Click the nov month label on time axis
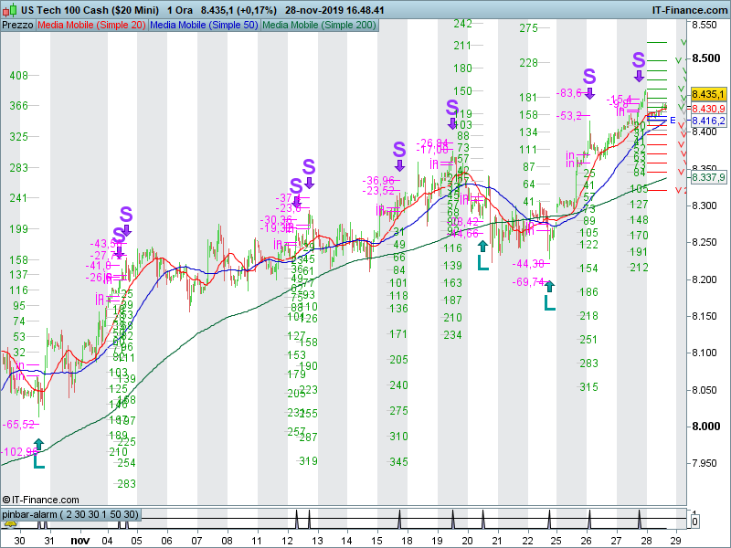Image resolution: width=731 pixels, height=548 pixels. (x=80, y=541)
